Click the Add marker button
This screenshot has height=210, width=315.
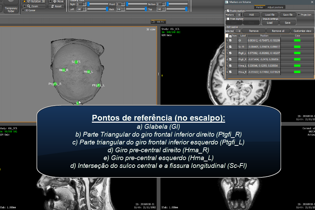(252, 15)
